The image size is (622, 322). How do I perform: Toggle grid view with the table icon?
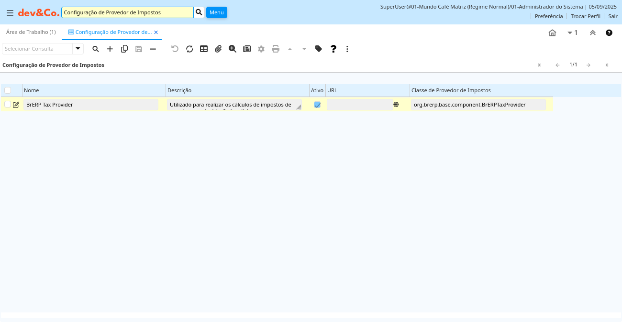(x=204, y=49)
